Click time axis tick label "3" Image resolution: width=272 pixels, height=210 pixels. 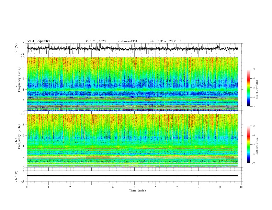(x=91, y=187)
